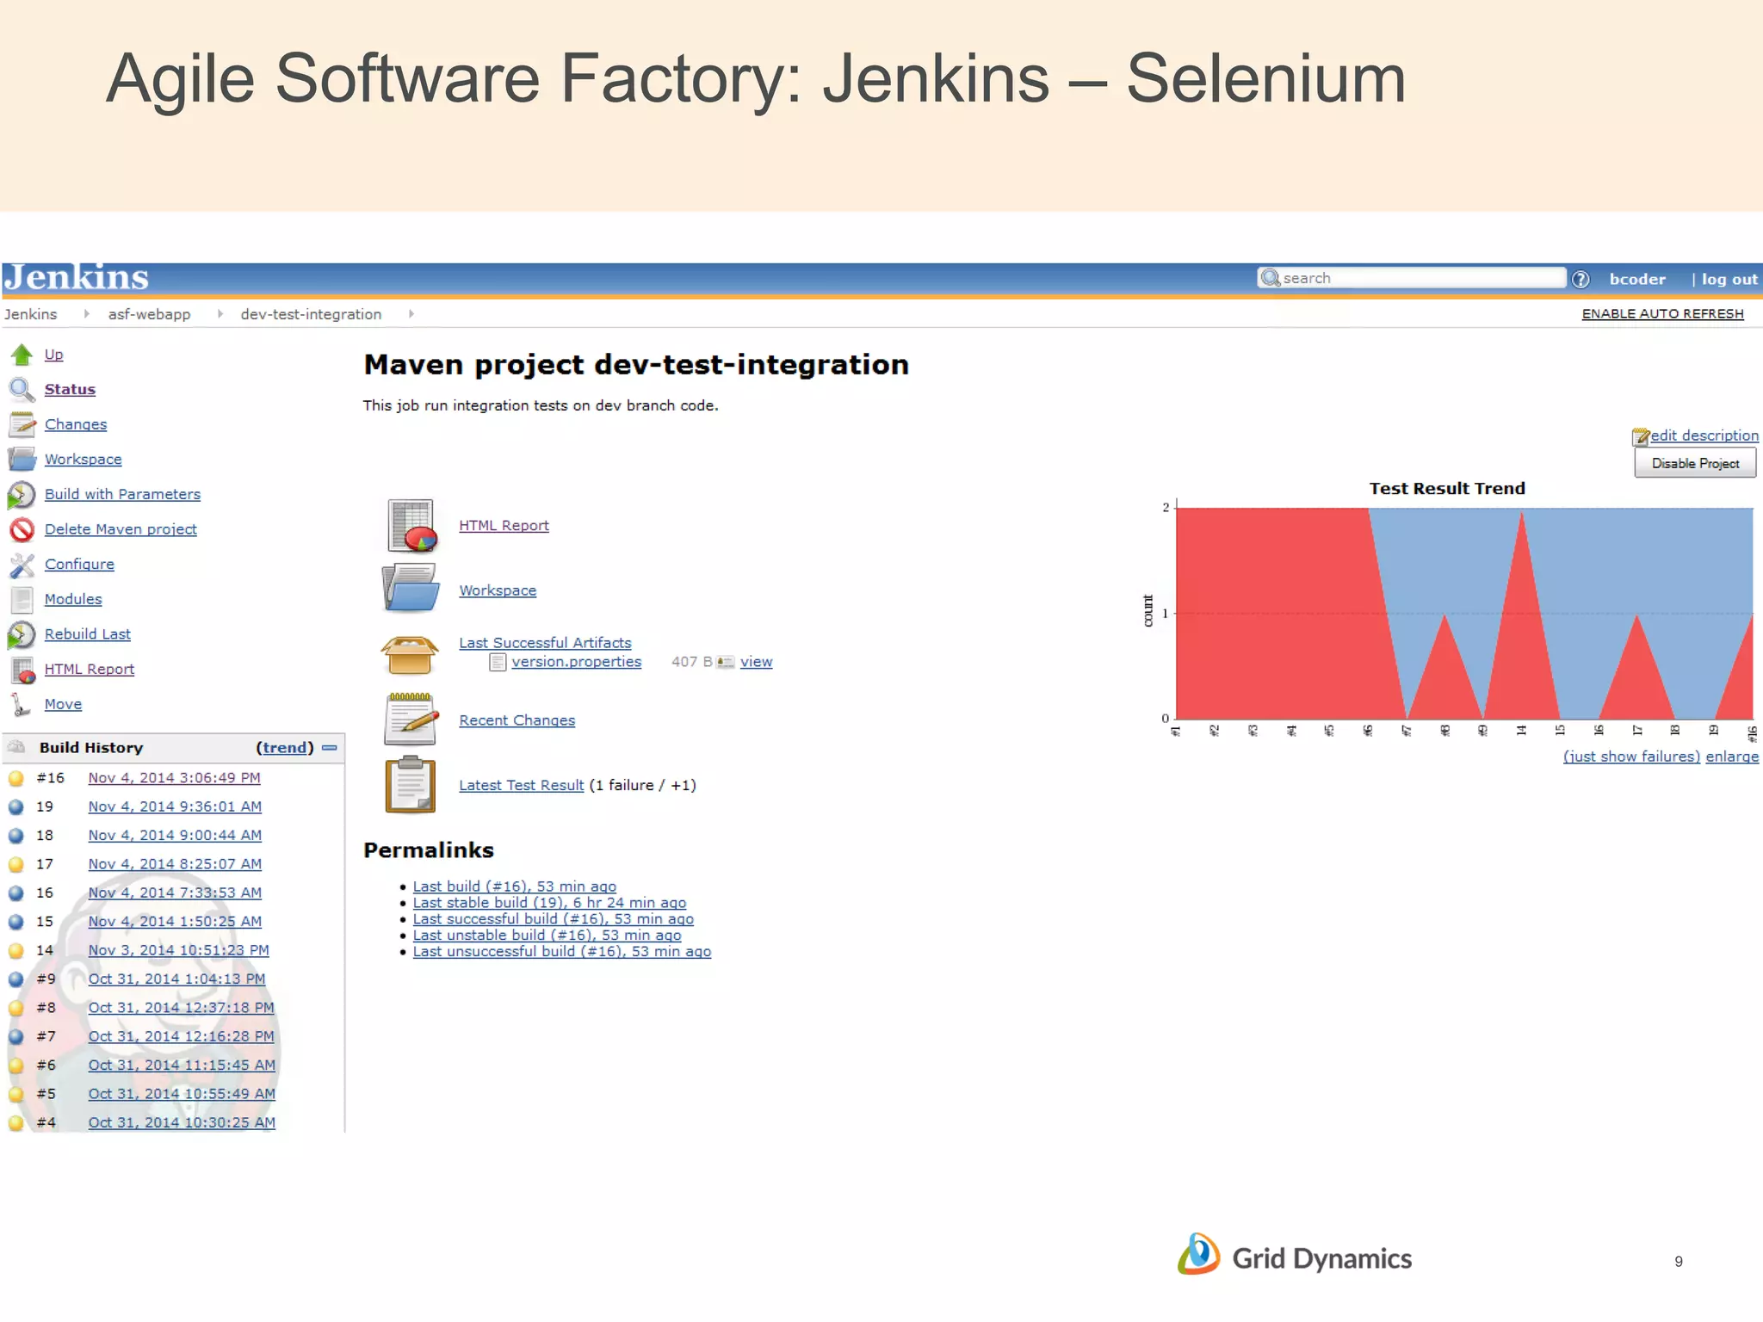Image resolution: width=1763 pixels, height=1322 pixels.
Task: Click the fingerprint icon next to version.properties
Action: coord(725,662)
